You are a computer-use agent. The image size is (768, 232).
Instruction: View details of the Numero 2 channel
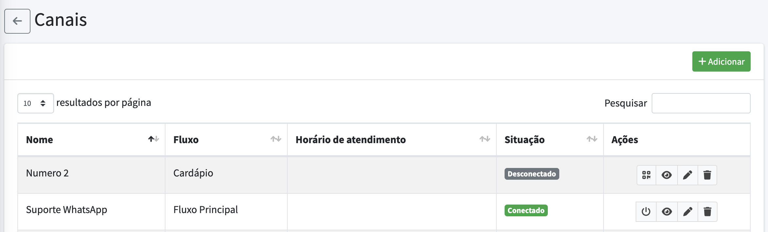[x=667, y=175]
